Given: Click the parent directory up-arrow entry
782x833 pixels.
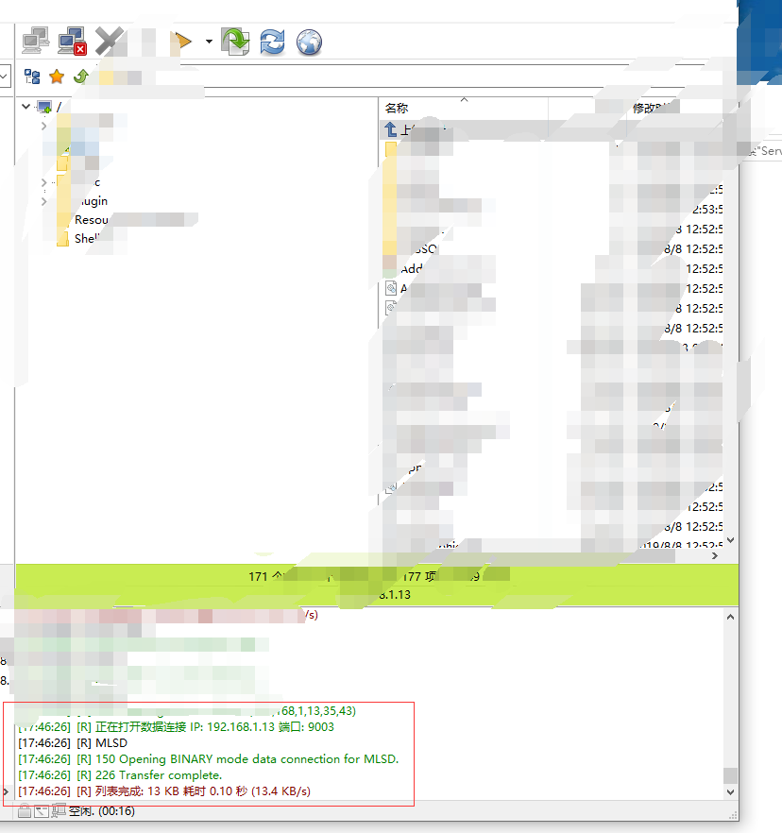Looking at the screenshot, I should coord(390,129).
